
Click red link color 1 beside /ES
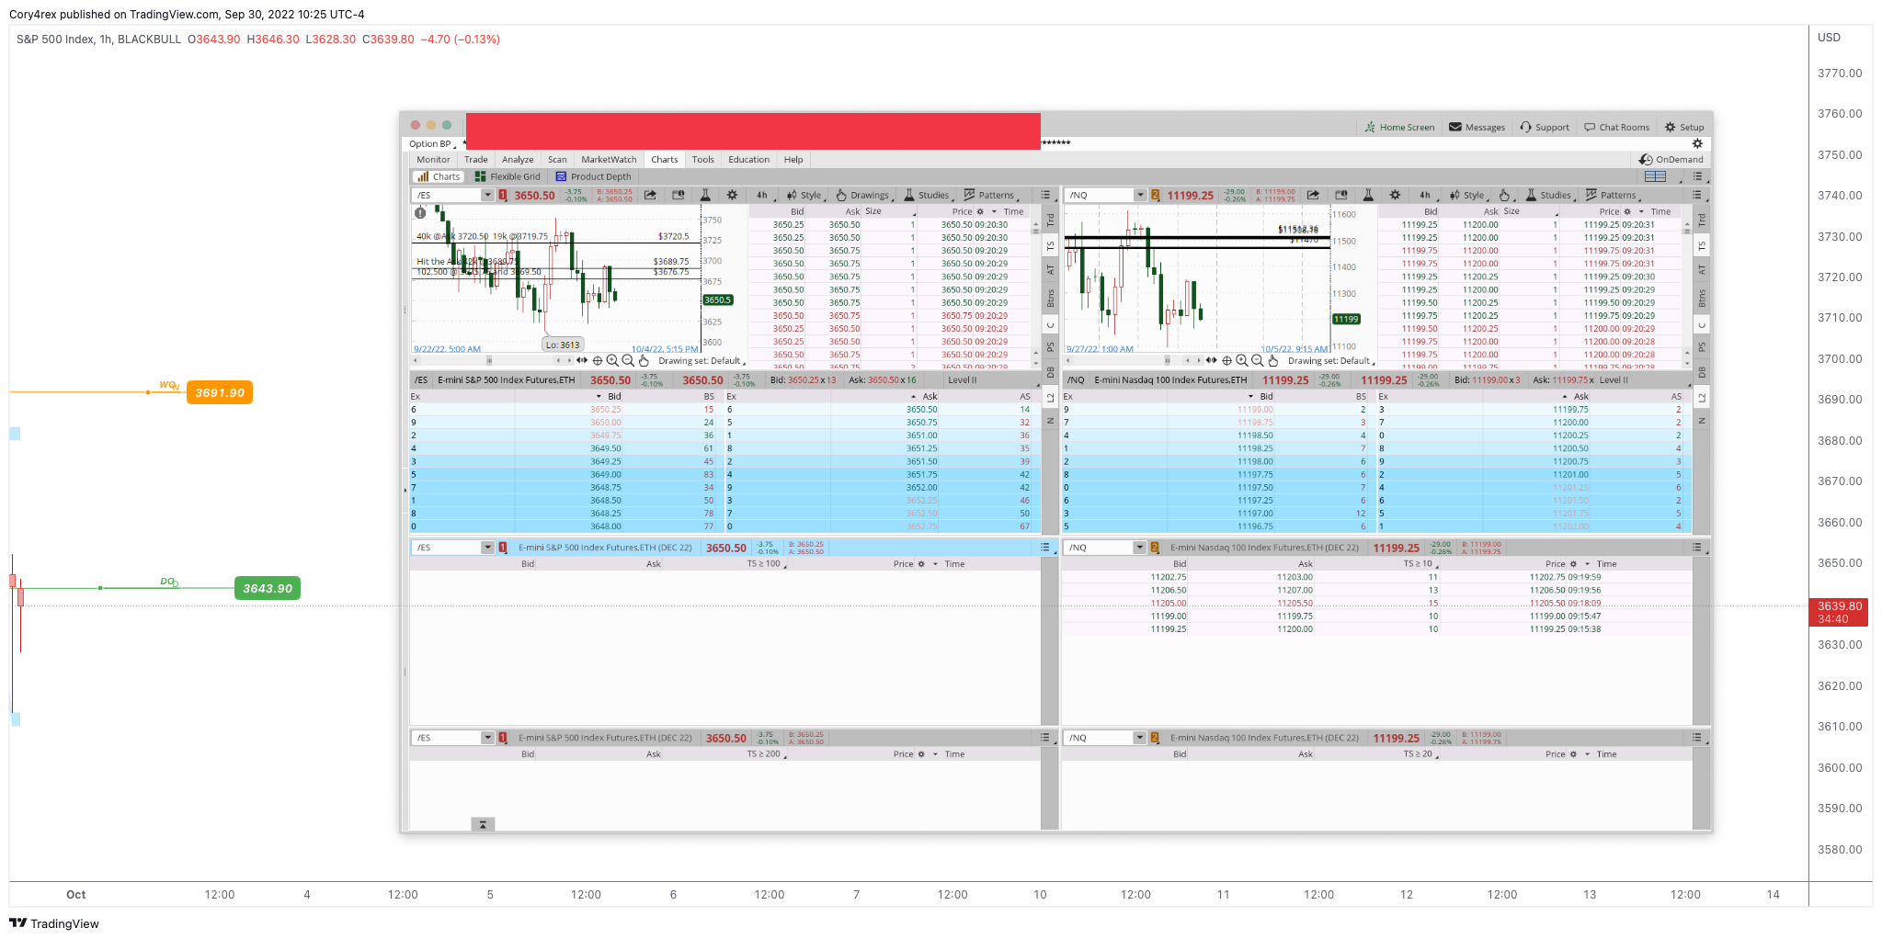point(503,195)
